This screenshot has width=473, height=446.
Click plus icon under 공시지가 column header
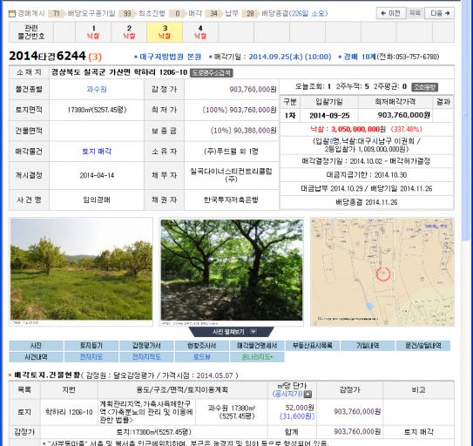307,394
